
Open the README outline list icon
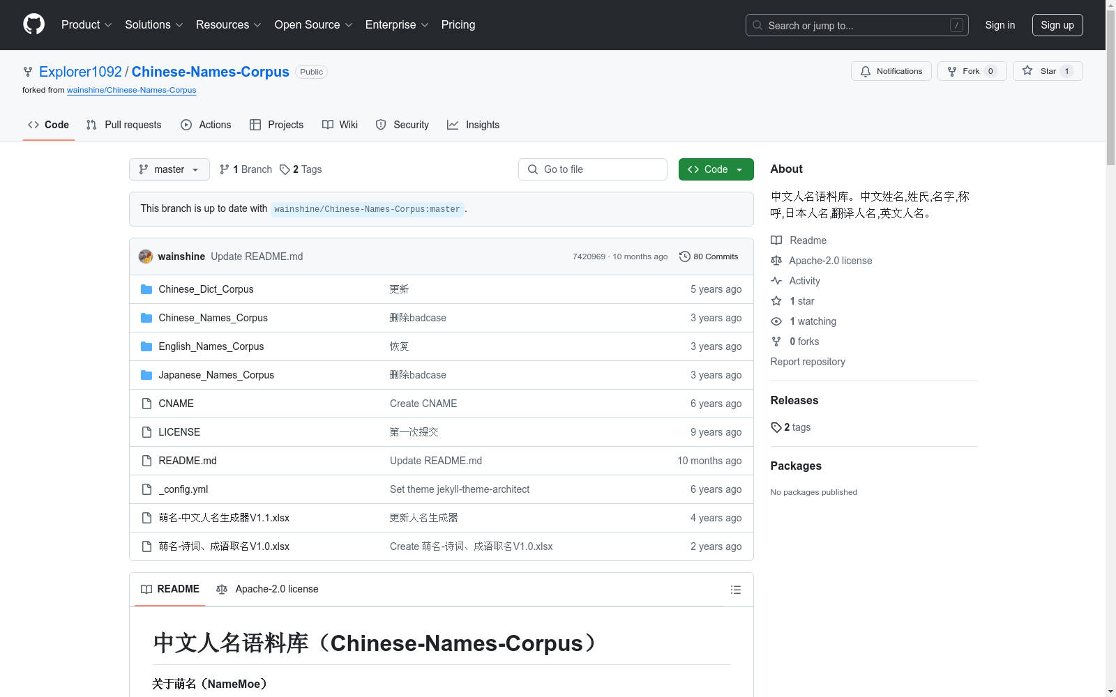[735, 590]
